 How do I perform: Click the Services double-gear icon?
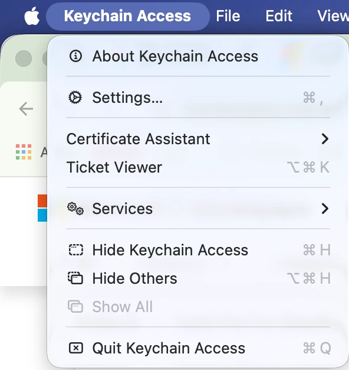(x=75, y=209)
